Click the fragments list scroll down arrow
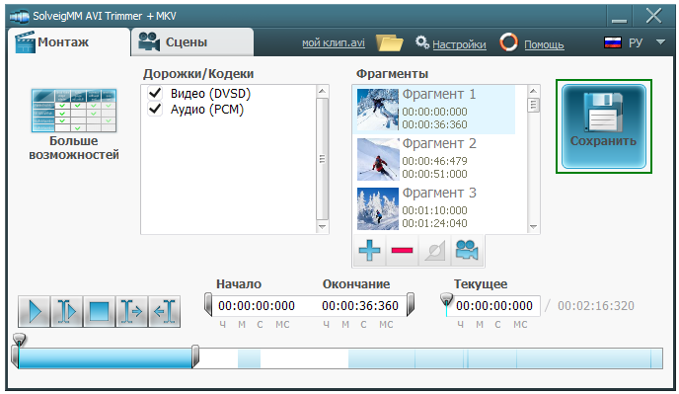The image size is (679, 394). (534, 227)
